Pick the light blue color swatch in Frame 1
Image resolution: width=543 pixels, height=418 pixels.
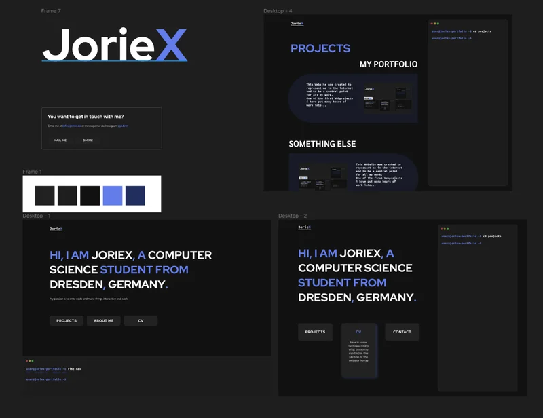[113, 195]
